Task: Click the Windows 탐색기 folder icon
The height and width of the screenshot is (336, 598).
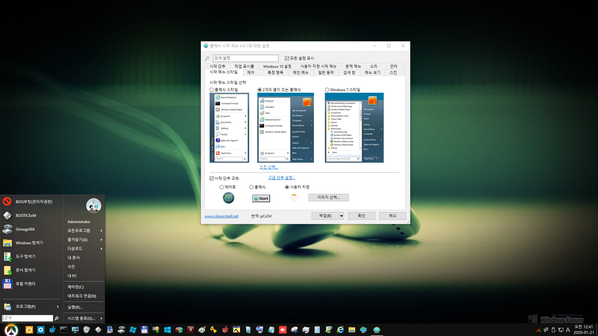Action: (7, 243)
